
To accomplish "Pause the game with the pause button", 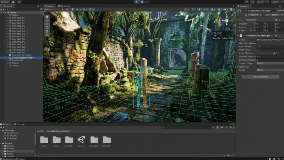I will (x=142, y=2).
